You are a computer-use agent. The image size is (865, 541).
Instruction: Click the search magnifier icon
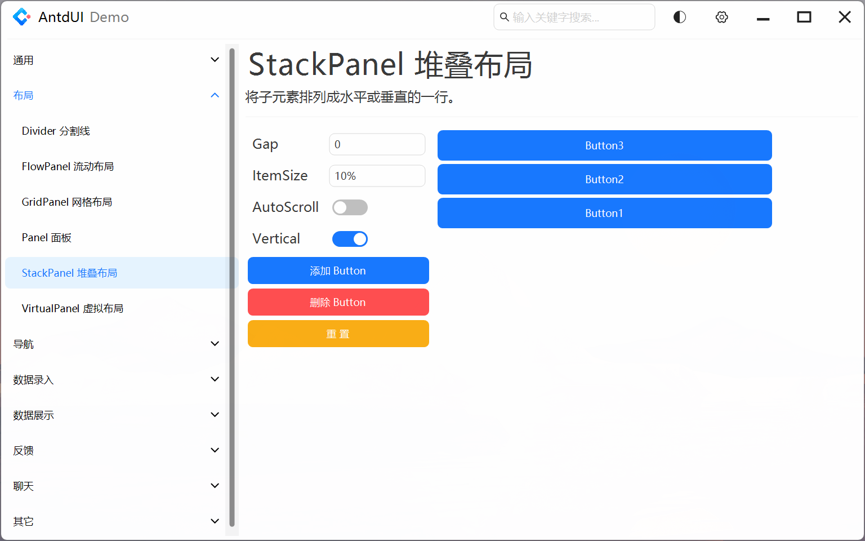pos(504,17)
